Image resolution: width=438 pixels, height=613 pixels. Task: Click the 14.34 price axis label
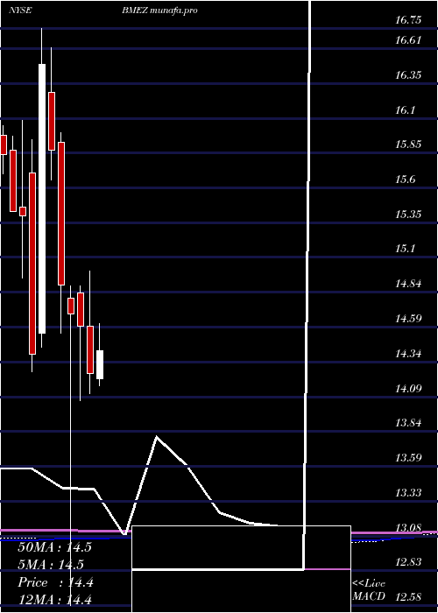click(408, 354)
